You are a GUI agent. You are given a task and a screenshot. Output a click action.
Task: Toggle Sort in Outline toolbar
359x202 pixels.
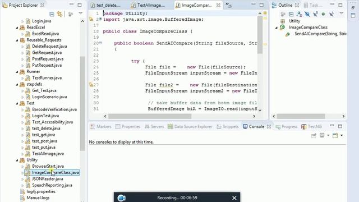coord(299,14)
